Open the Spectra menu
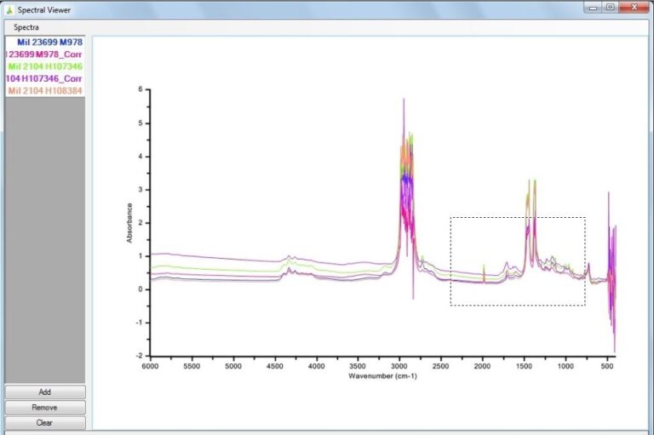 coord(26,27)
